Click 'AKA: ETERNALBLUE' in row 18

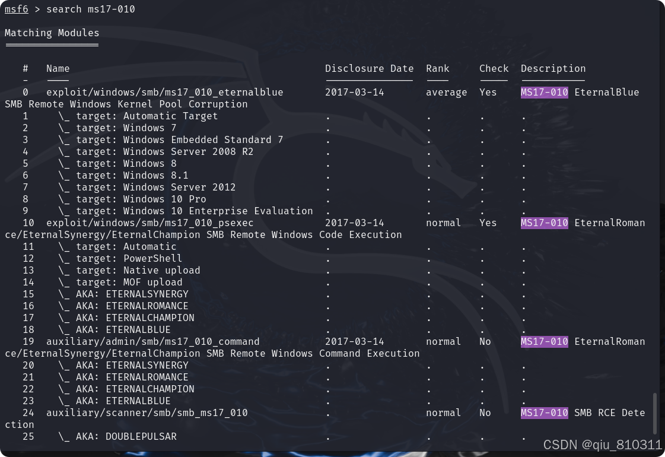(114, 330)
